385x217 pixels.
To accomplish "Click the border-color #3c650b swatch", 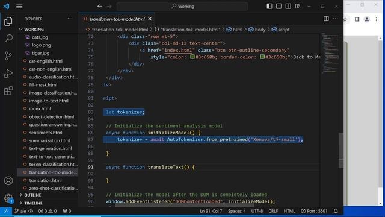I will [x=262, y=57].
